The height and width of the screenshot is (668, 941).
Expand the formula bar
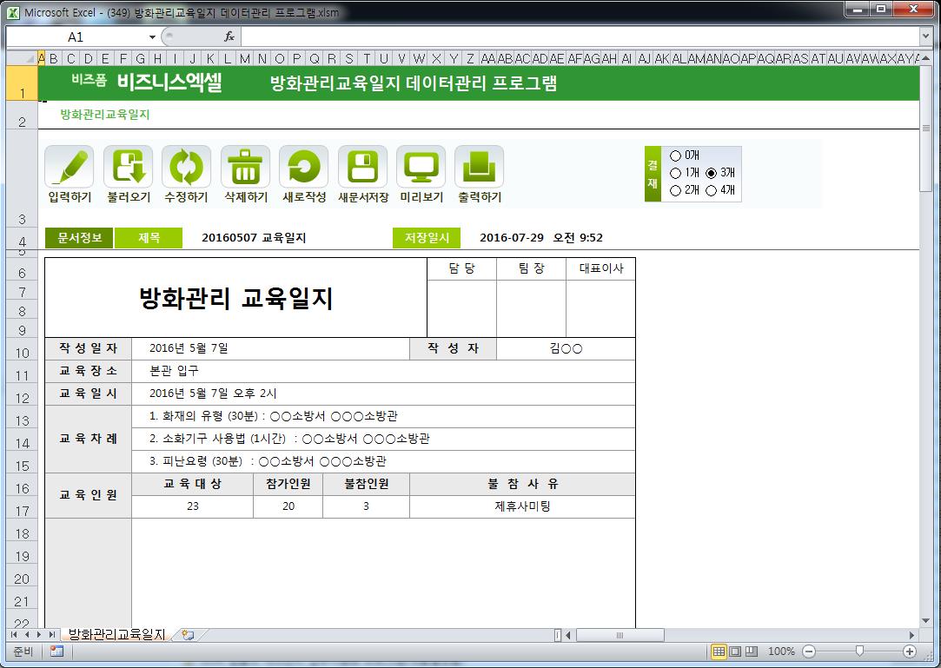coord(925,36)
